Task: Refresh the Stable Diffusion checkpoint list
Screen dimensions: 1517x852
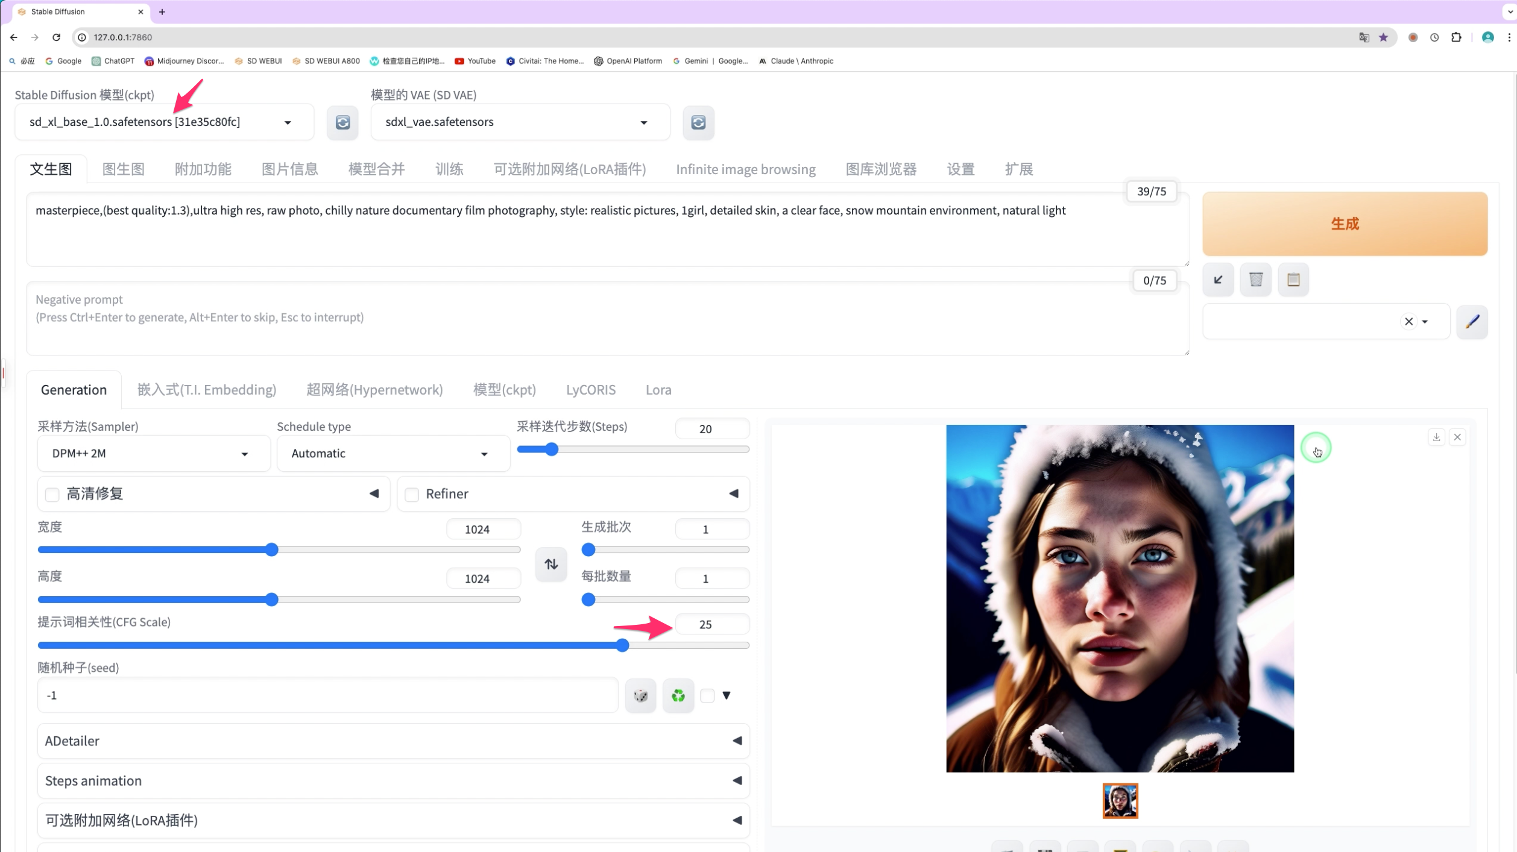Action: [342, 122]
